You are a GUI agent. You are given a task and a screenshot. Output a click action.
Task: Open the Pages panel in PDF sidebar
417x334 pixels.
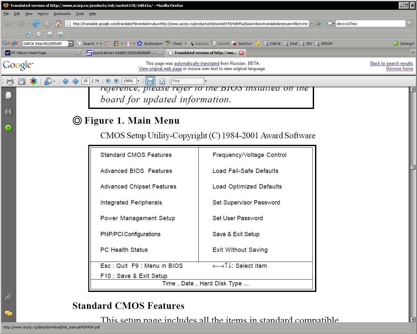[x=8, y=95]
